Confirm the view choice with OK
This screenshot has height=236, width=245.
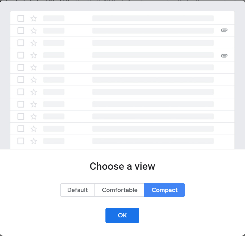pyautogui.click(x=122, y=215)
